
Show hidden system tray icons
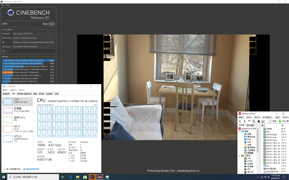(x=258, y=177)
